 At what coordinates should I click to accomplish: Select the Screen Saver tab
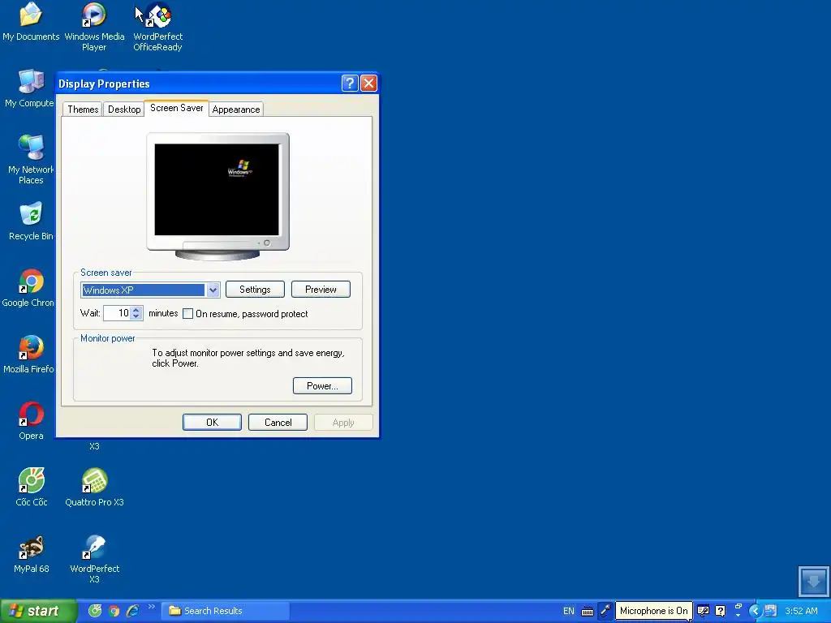(176, 108)
